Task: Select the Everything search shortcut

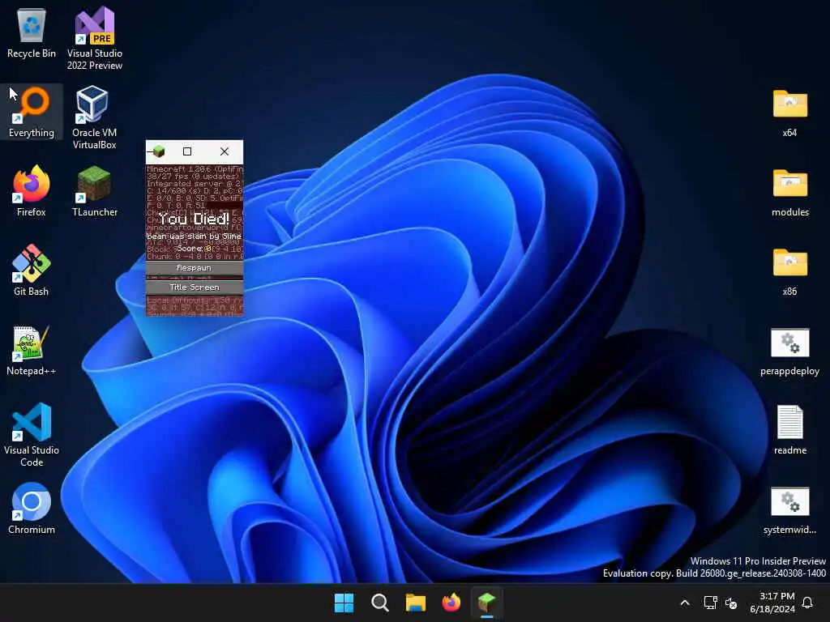Action: (x=32, y=112)
